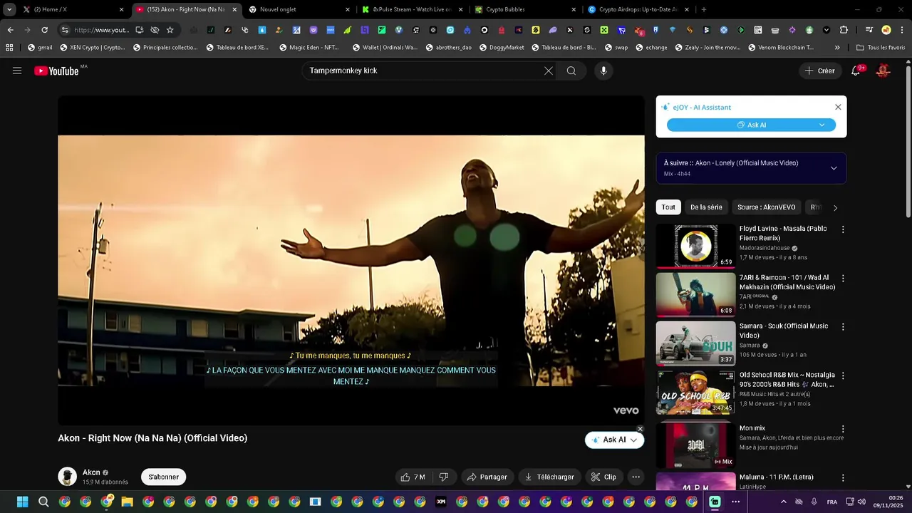Expand the À suivre mix panel
The image size is (912, 513).
(834, 168)
